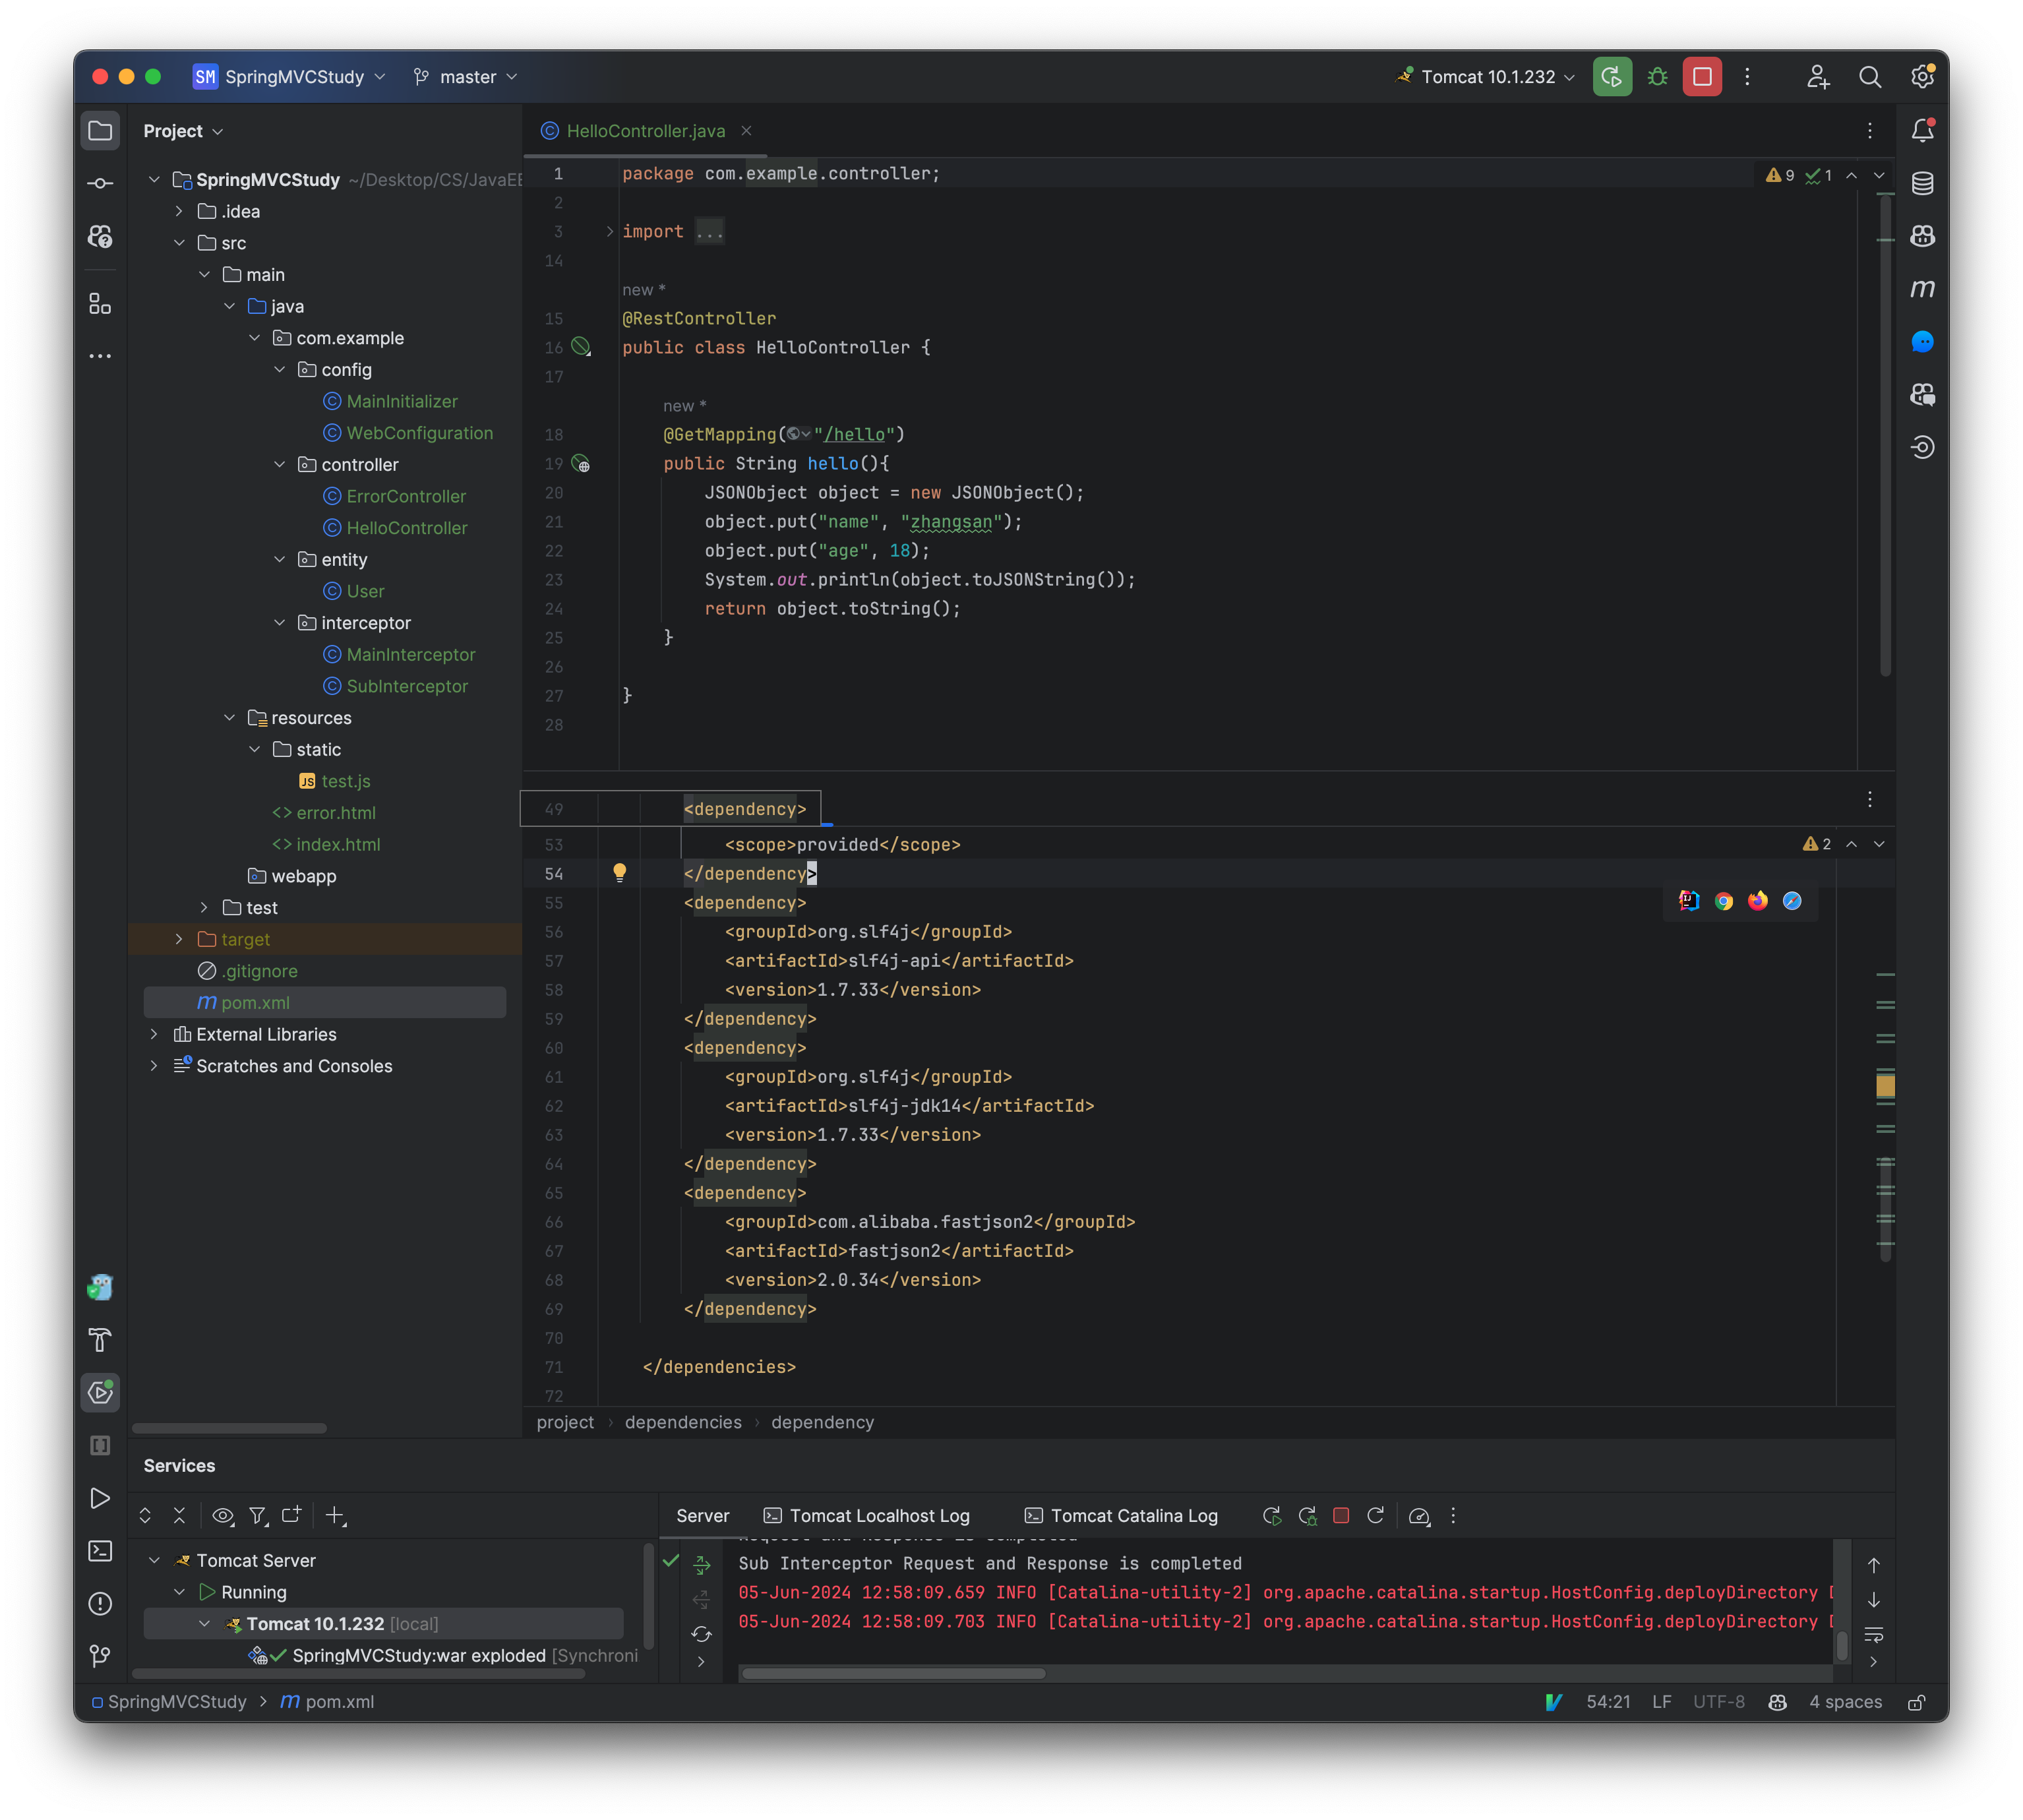This screenshot has height=1820, width=2023.
Task: Open the Notifications bell panel
Action: [1924, 129]
